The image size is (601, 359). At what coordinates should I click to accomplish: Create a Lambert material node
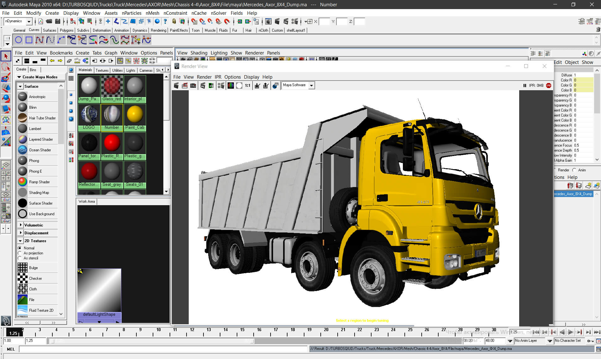[38, 128]
